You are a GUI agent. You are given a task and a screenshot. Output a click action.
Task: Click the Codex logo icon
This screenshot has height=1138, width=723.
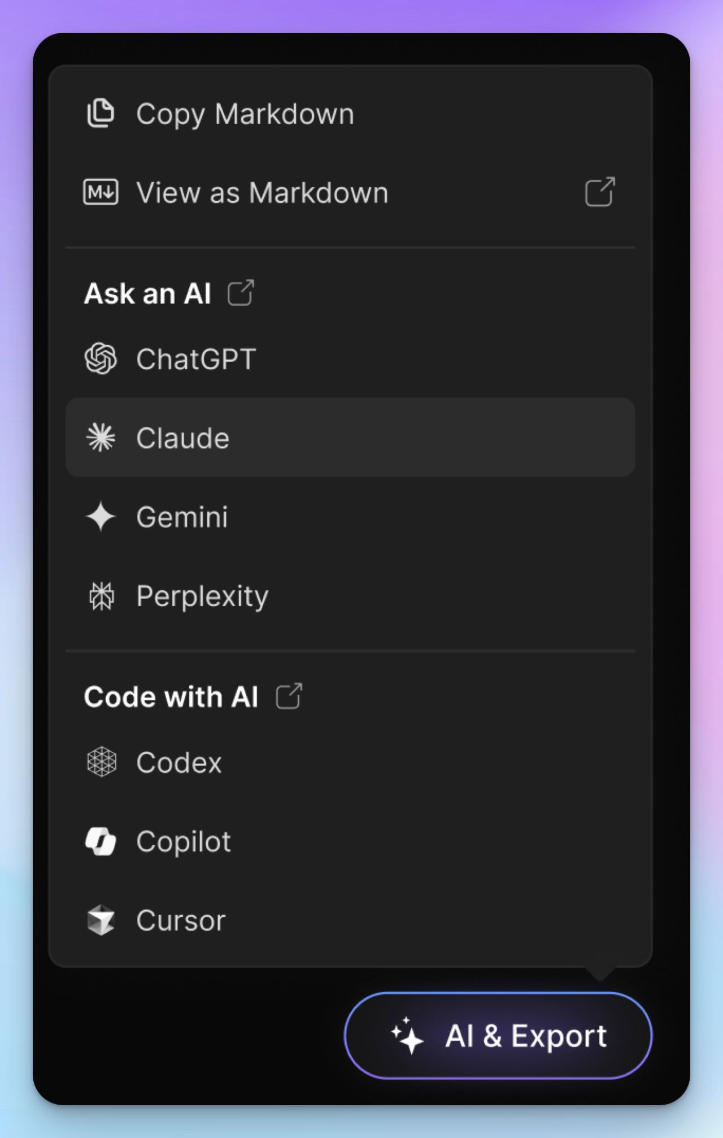tap(101, 762)
